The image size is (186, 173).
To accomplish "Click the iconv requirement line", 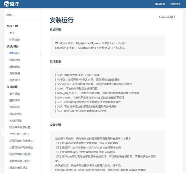I will [x=76, y=89].
